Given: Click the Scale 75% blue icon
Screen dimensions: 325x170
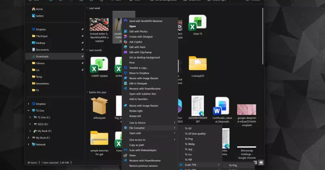Looking at the screenshot, I should pos(181,165).
